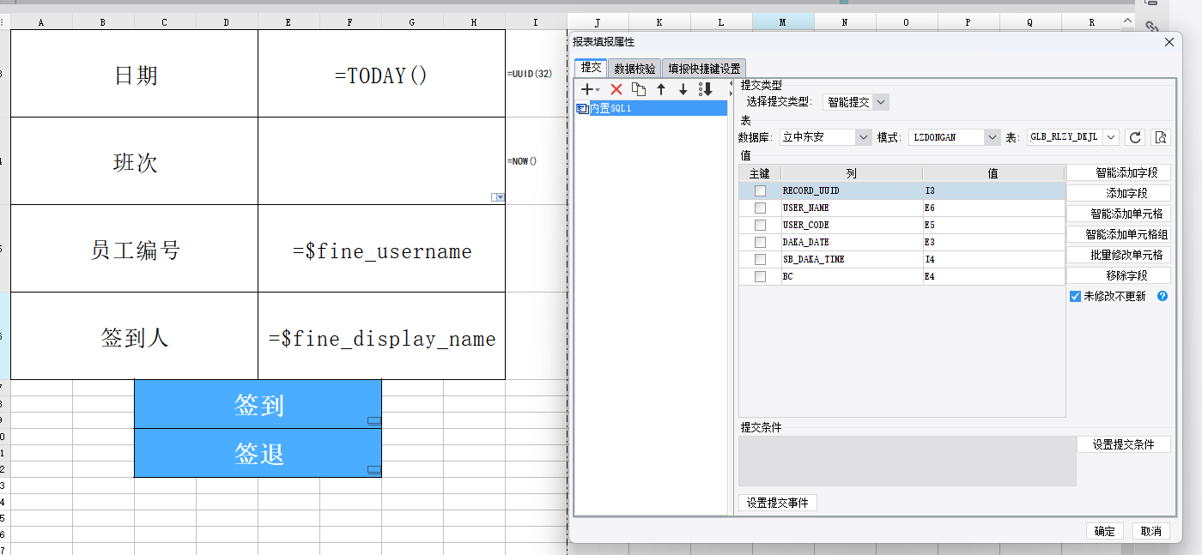Click the preview table data icon
The image size is (1202, 555).
coord(1161,137)
